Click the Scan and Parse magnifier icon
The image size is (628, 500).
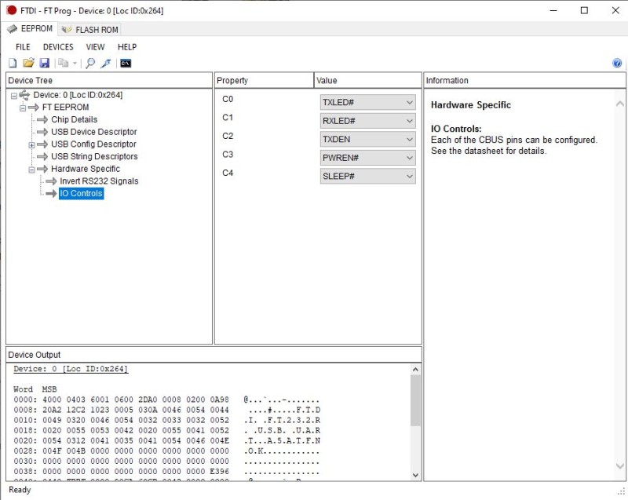(90, 64)
